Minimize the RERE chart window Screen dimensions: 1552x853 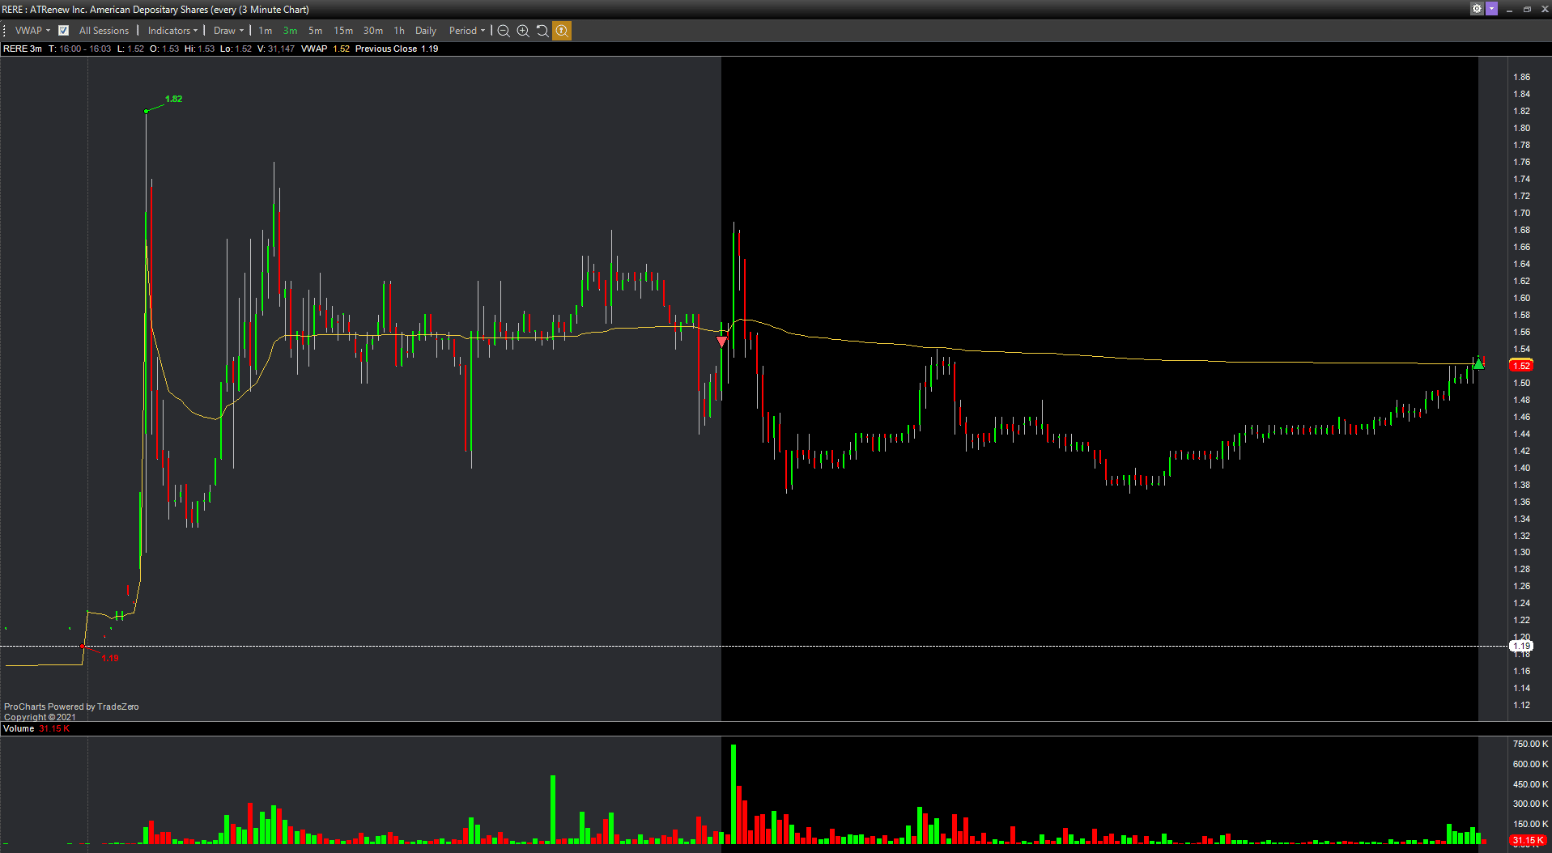pos(1509,10)
